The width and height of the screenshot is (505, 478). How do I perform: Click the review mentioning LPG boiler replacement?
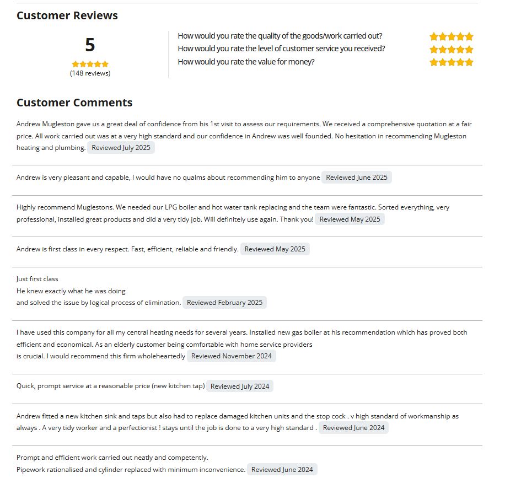point(233,207)
